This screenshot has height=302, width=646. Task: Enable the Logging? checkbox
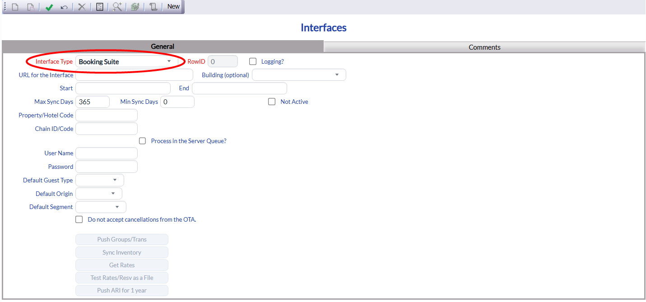pyautogui.click(x=253, y=61)
